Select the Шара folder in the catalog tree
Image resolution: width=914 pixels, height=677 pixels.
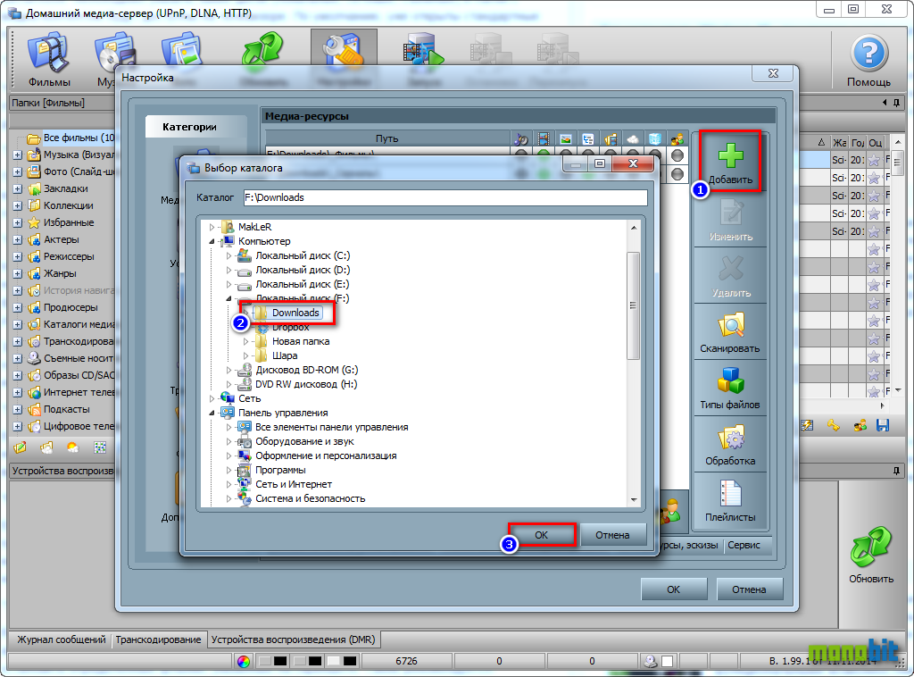coord(285,355)
